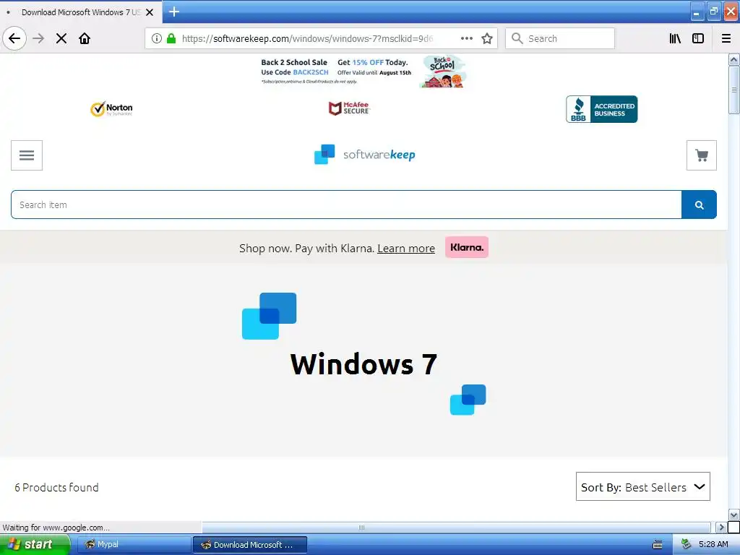Submit search with magnifier button

pos(699,205)
